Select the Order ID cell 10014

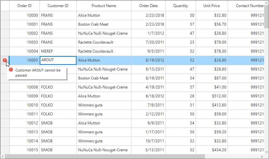pyautogui.click(x=25, y=141)
